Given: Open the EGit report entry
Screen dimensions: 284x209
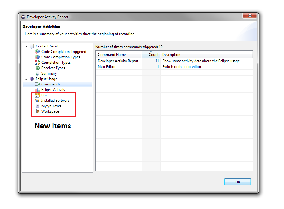Looking at the screenshot, I should point(44,95).
